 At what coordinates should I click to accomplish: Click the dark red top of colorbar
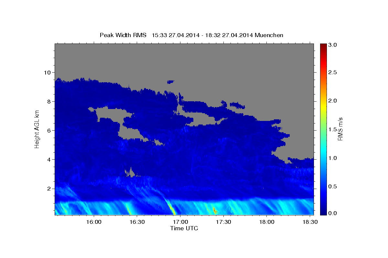point(323,46)
